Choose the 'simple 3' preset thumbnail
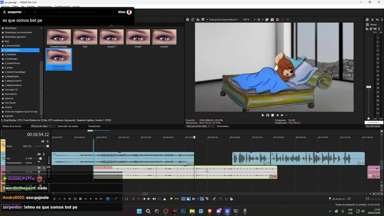Image resolution: width=384 pixels, height=216 pixels. [x=112, y=37]
